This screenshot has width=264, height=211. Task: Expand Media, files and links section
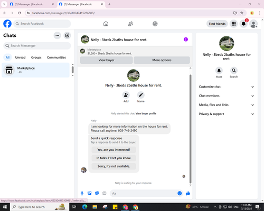tap(227, 105)
